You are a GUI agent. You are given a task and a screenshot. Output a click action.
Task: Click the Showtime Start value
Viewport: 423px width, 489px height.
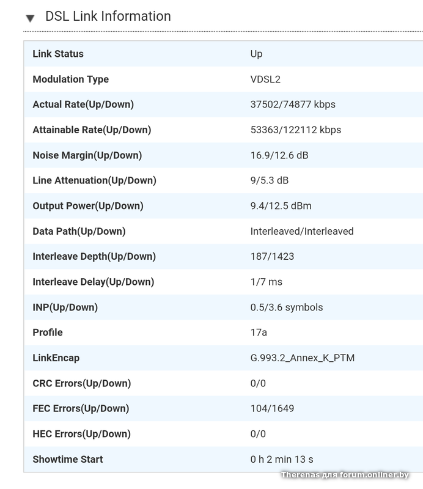point(282,459)
